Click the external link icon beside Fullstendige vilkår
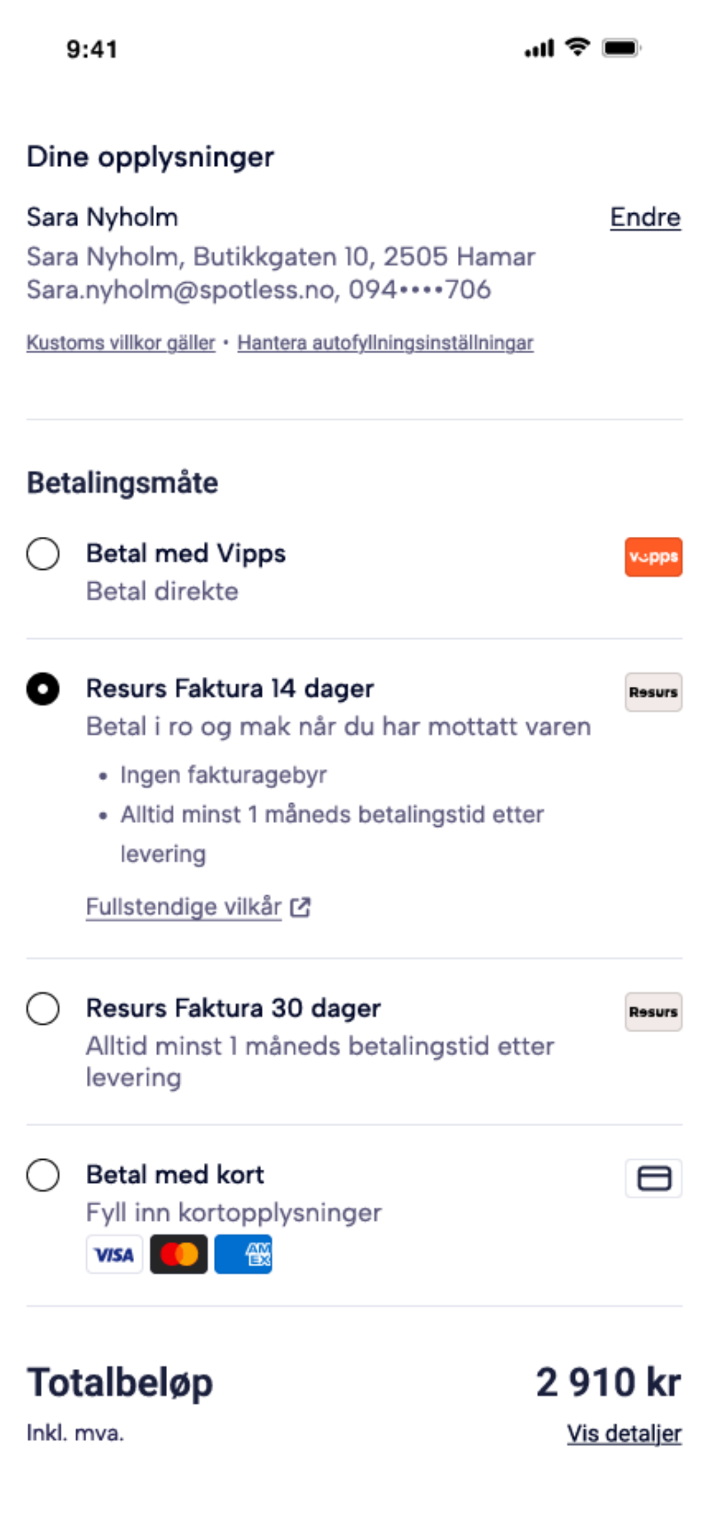The width and height of the screenshot is (709, 1536). point(300,907)
